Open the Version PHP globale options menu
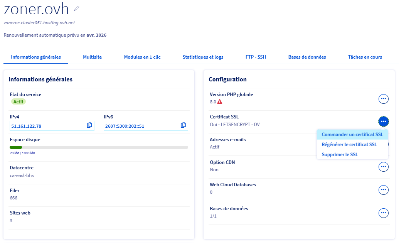 coord(383,99)
